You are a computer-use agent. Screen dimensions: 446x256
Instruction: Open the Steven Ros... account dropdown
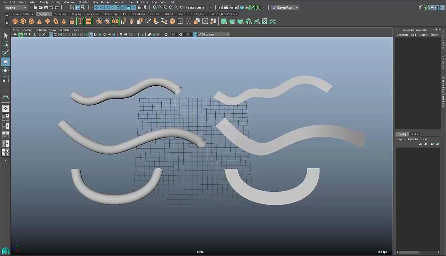[x=285, y=7]
